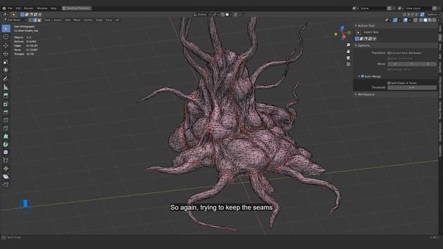Toggle Topology Mirror checkbox
This screenshot has height=249, width=443.
tap(389, 69)
